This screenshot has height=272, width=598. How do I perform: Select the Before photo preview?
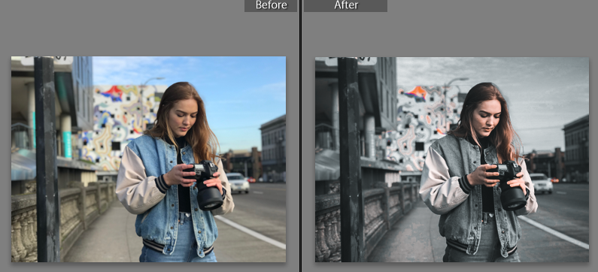pyautogui.click(x=148, y=159)
